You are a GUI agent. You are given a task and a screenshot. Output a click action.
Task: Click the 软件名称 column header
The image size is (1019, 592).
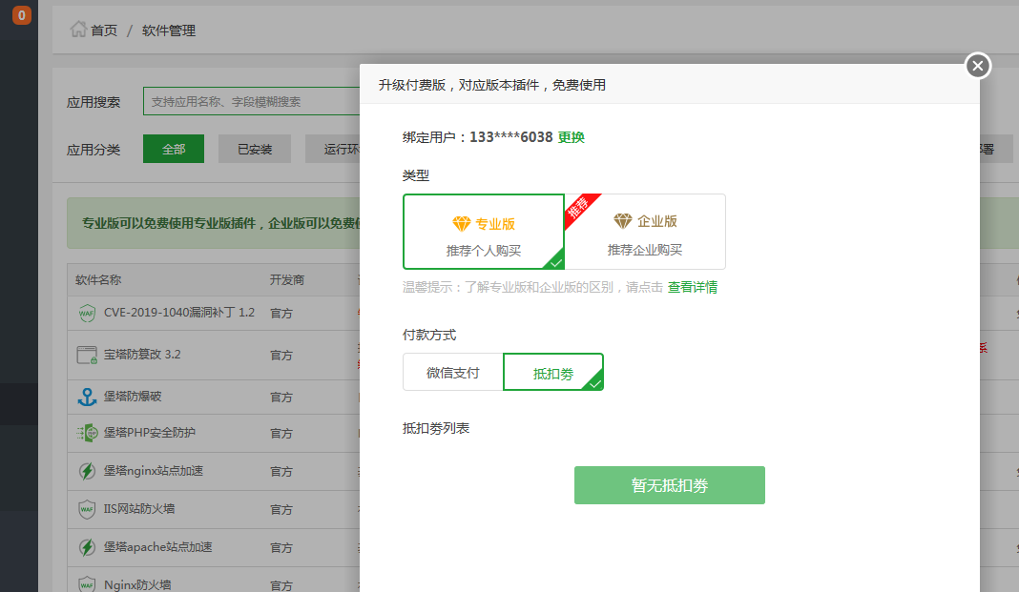pyautogui.click(x=98, y=279)
